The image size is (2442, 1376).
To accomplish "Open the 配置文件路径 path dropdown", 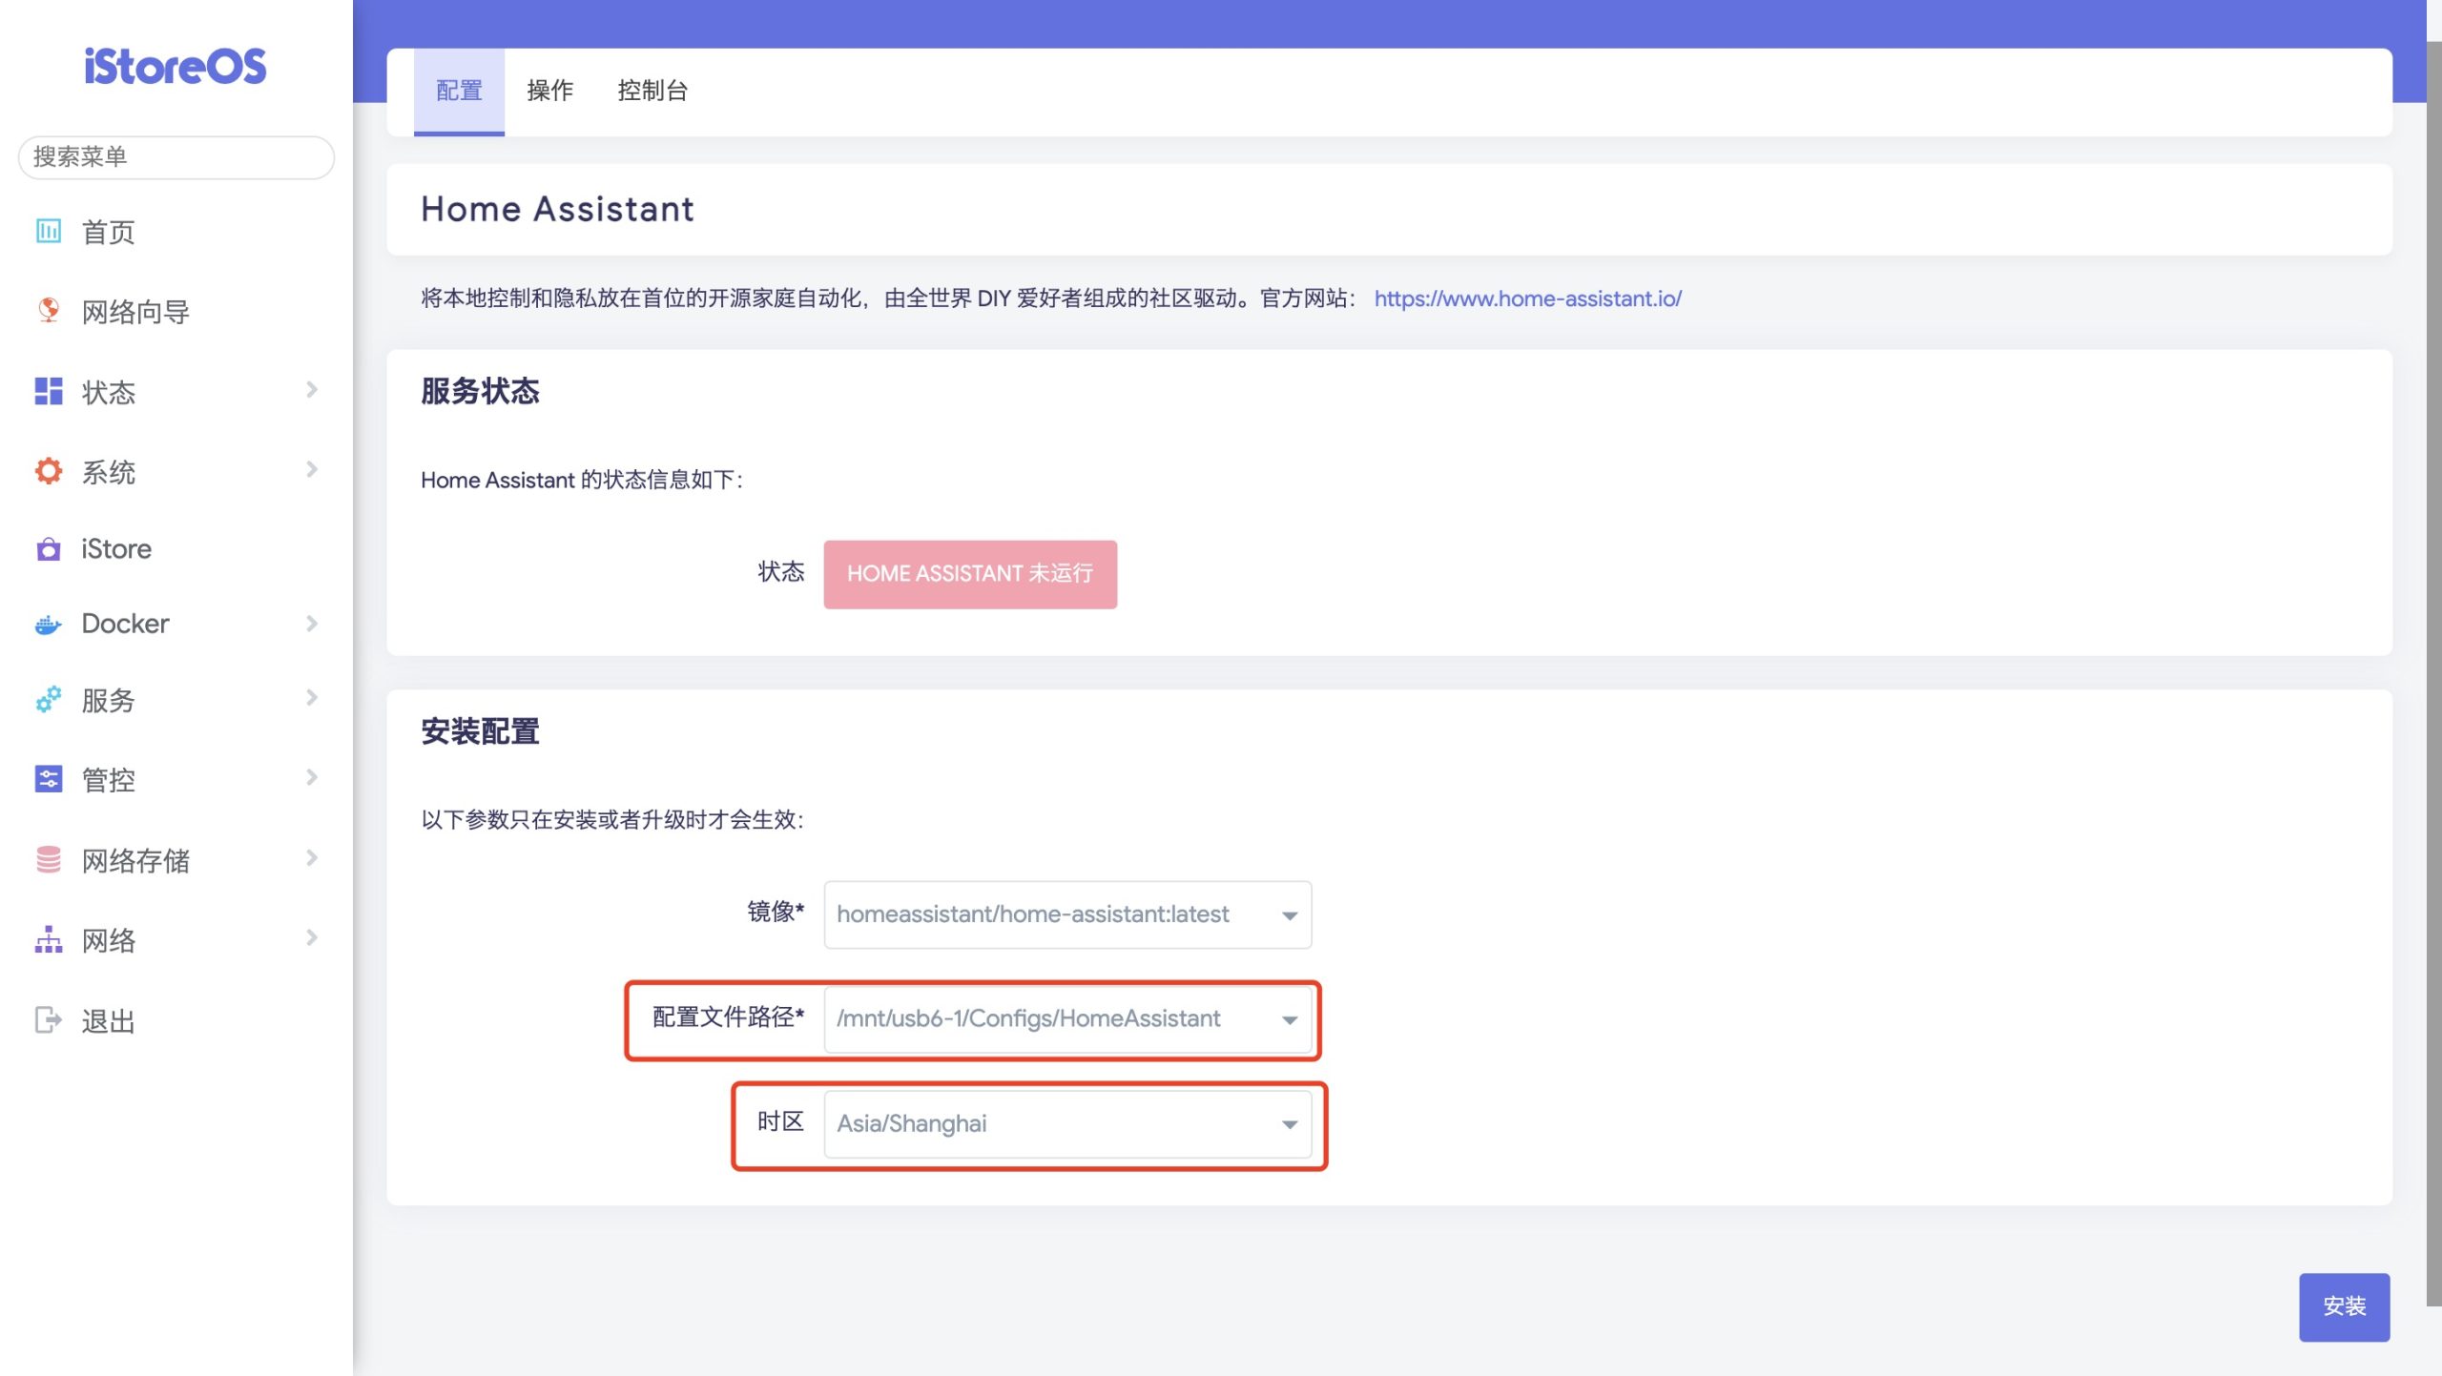I will click(1067, 1019).
